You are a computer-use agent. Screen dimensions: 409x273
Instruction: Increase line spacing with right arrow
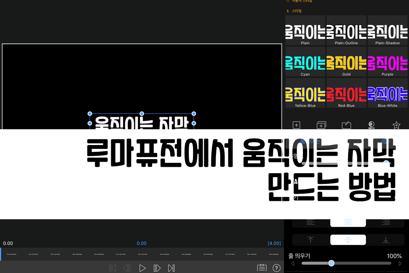pyautogui.click(x=400, y=264)
